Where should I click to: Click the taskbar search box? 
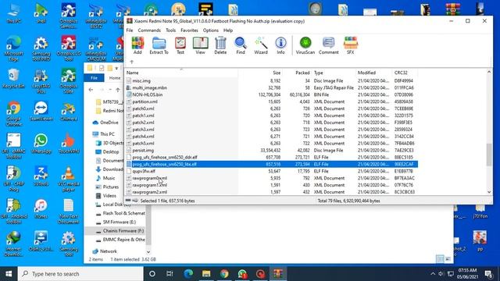(80, 274)
